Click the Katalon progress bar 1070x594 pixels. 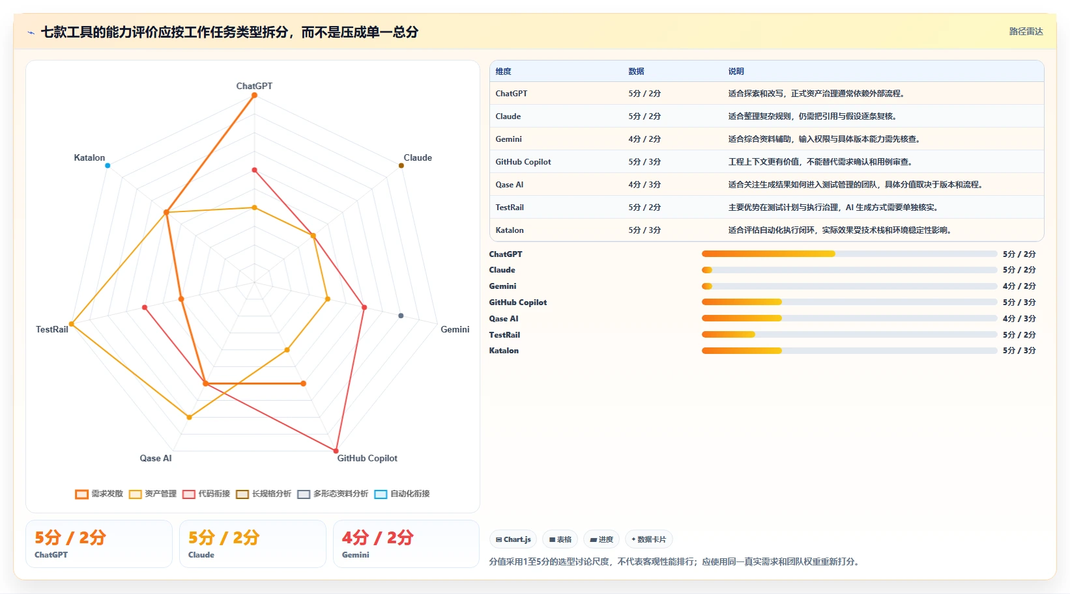click(x=849, y=351)
